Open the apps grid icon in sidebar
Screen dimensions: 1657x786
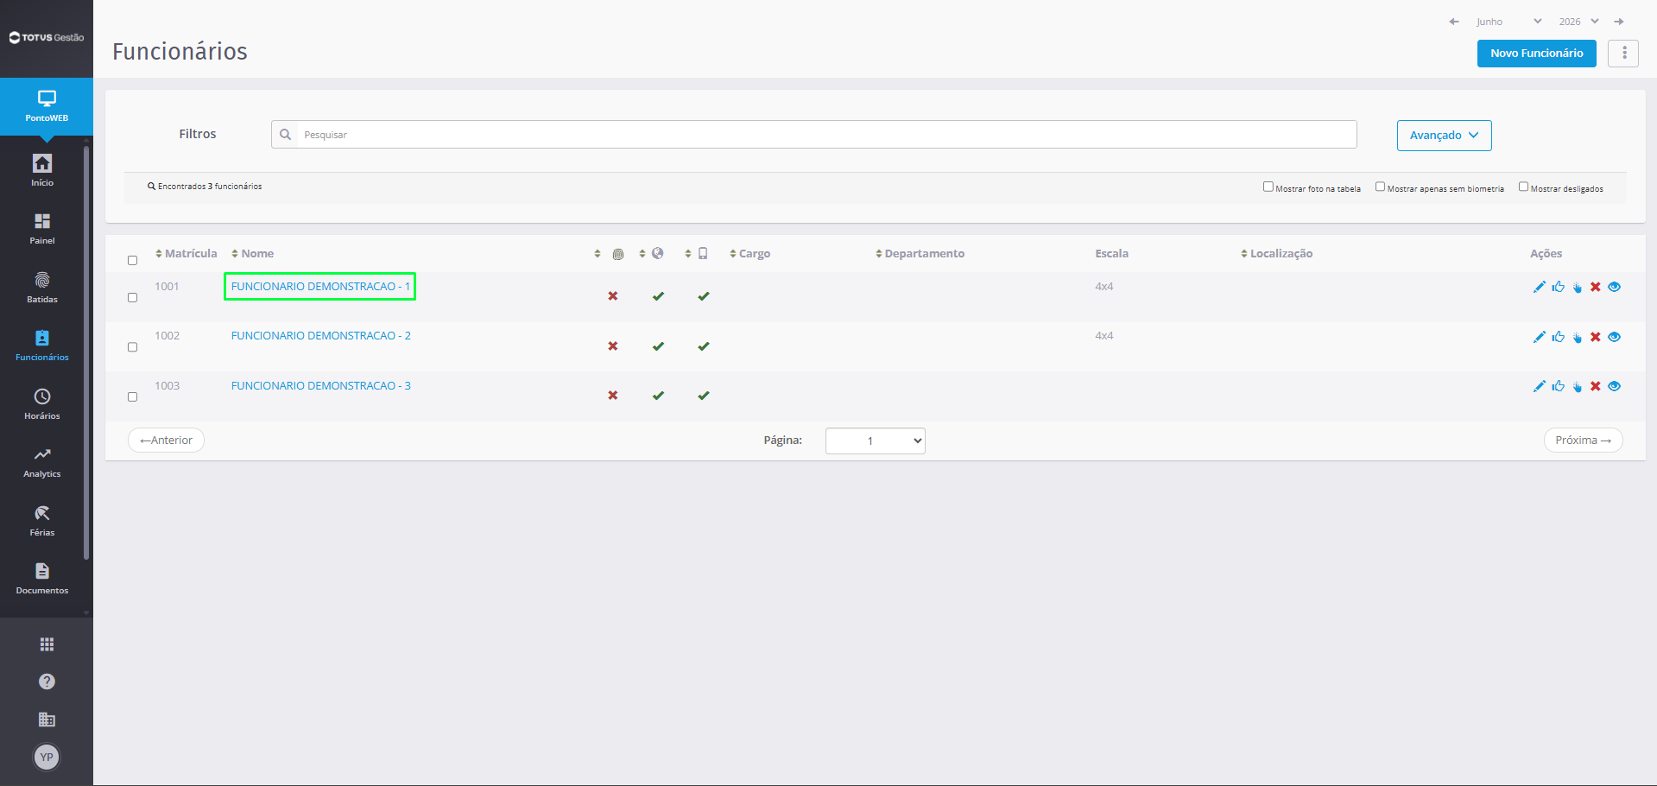point(47,644)
